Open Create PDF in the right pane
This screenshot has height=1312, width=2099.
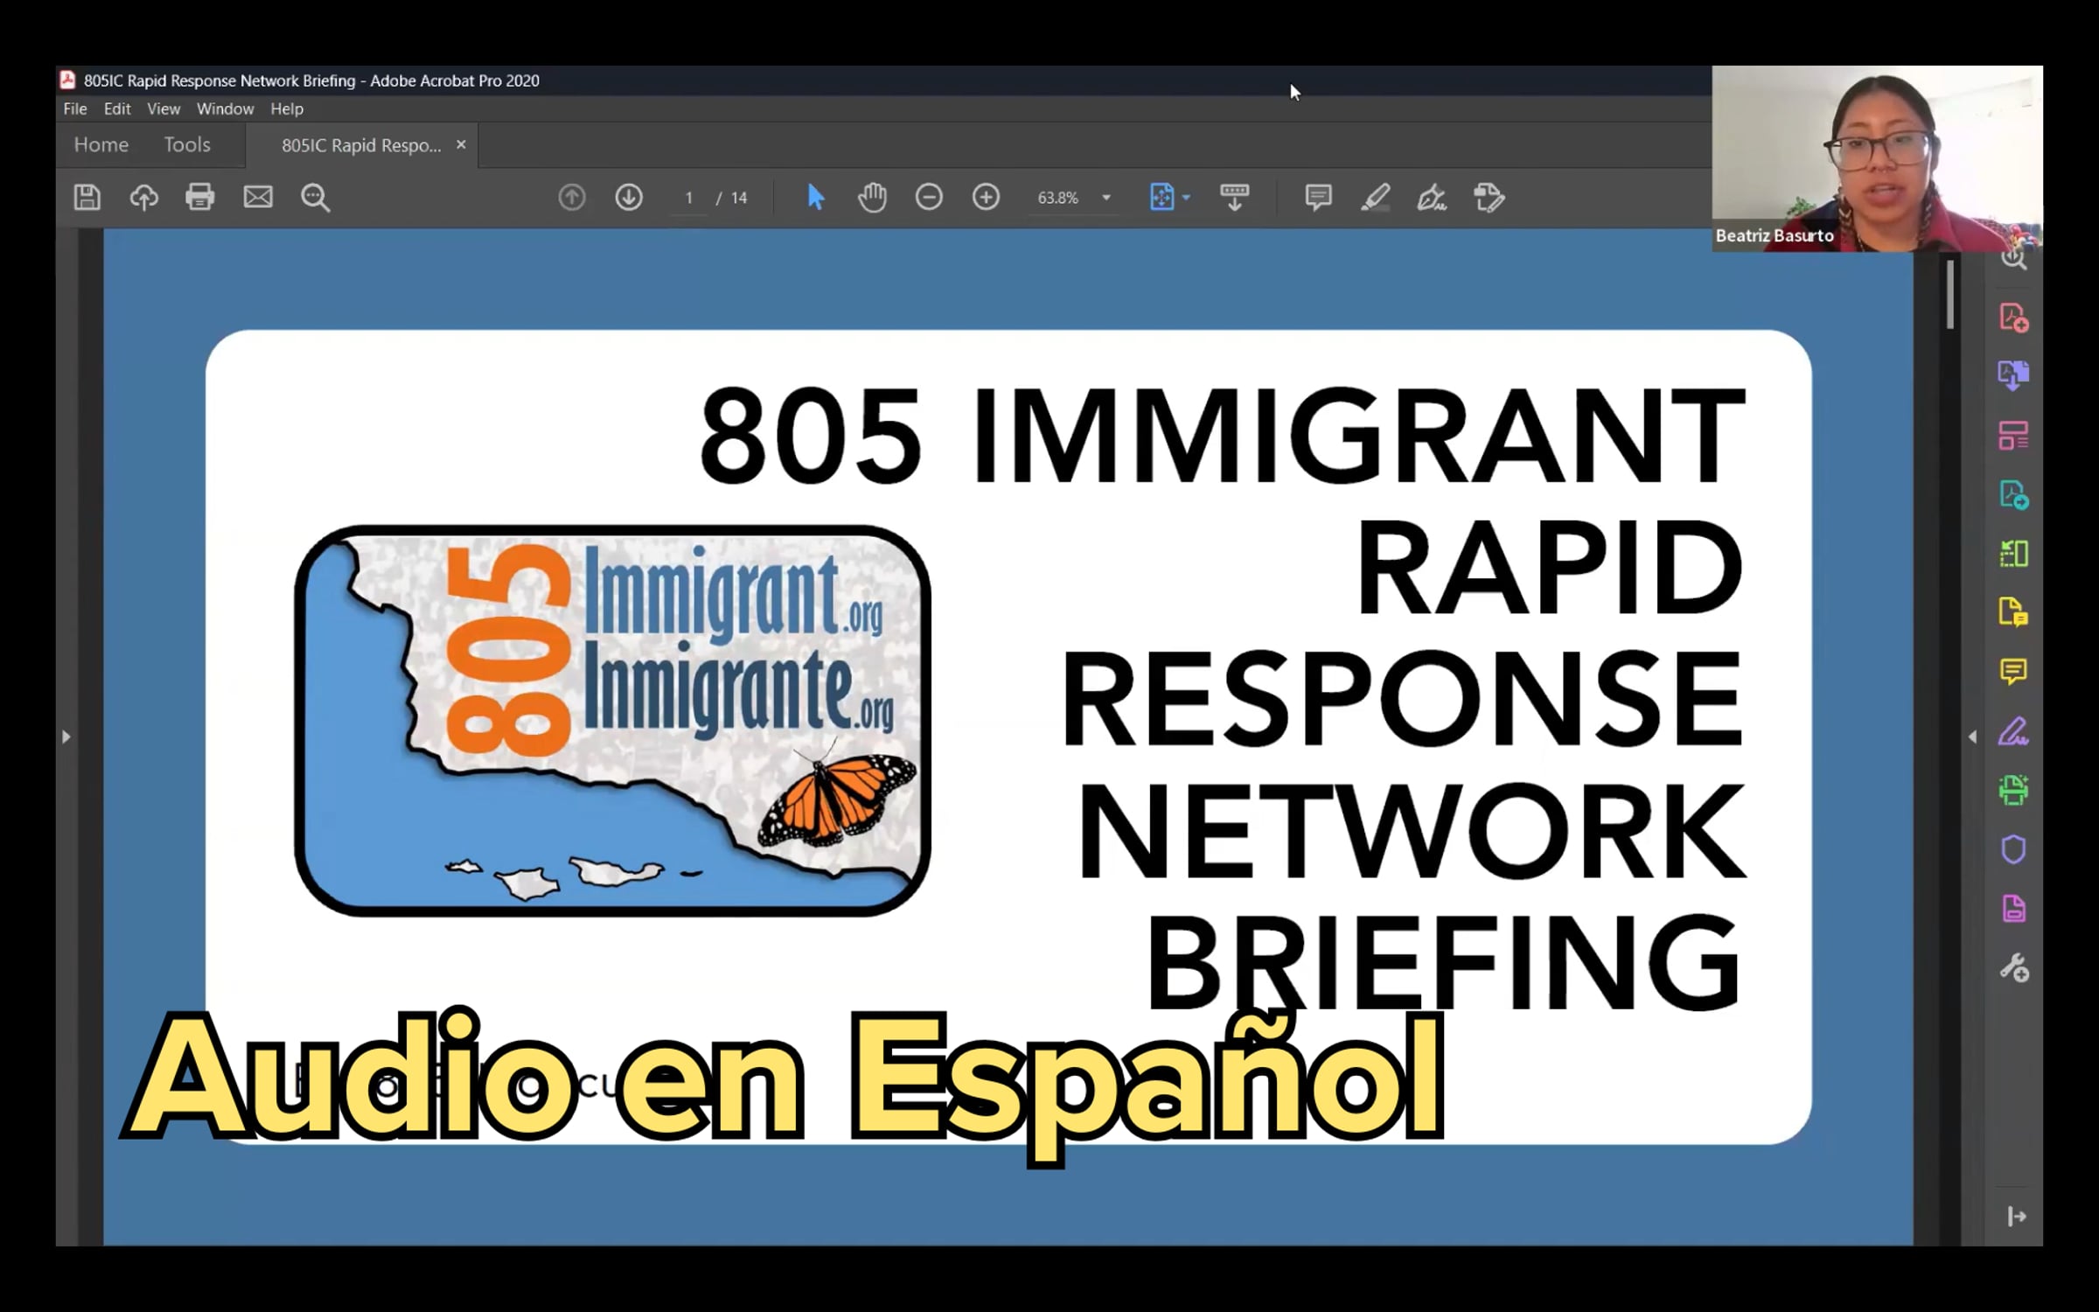coord(2013,318)
